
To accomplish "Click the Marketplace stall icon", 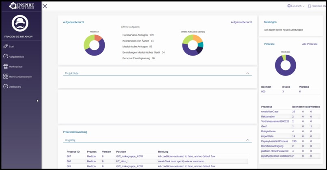I will pos(6,66).
